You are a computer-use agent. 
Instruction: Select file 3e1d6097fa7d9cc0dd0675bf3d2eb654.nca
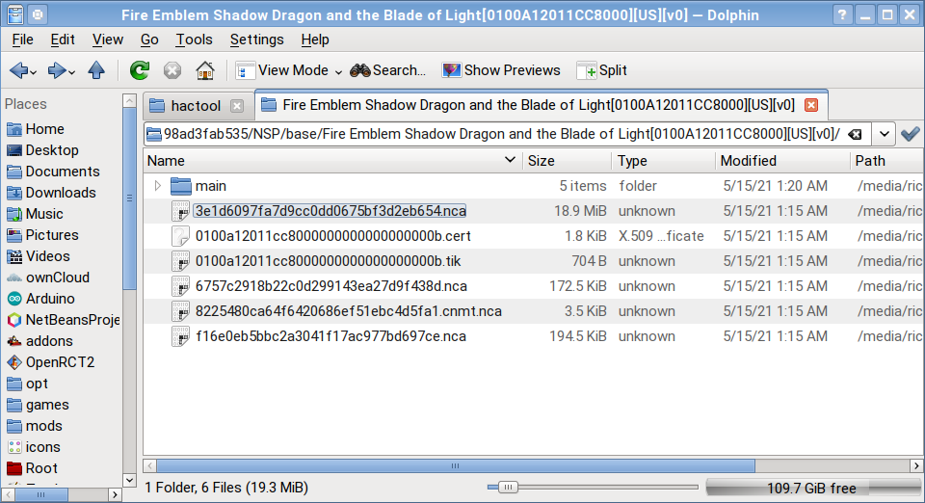point(533,211)
